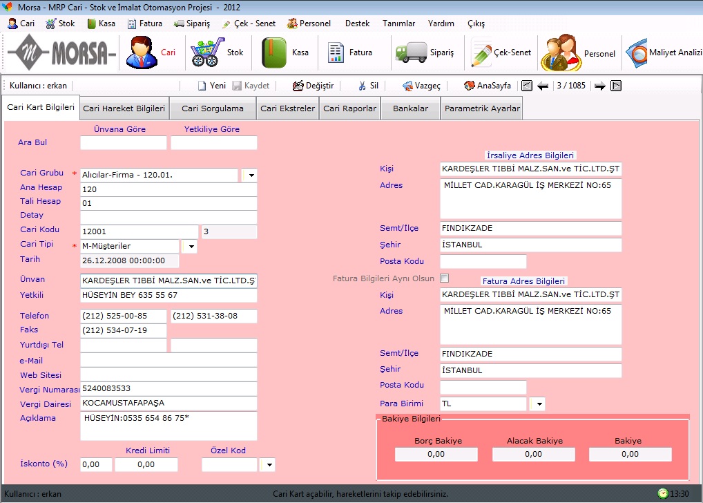Jump to first record button
This screenshot has width=703, height=503.
click(x=527, y=86)
